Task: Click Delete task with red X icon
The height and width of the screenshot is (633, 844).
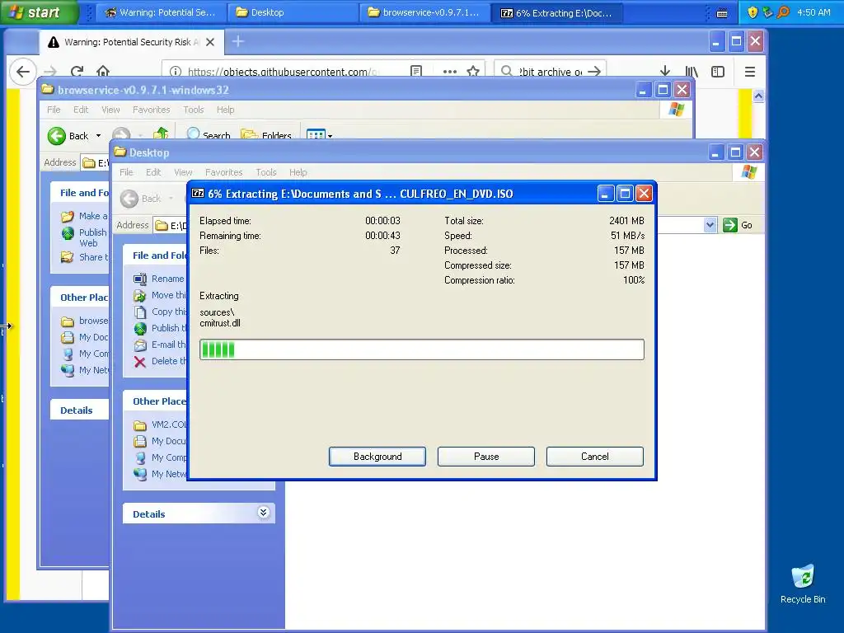Action: point(160,361)
